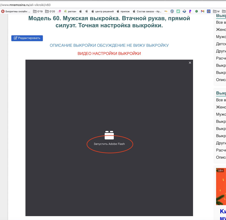Open the Gmail bookmark icon
The image size is (226, 220).
coord(203,11)
